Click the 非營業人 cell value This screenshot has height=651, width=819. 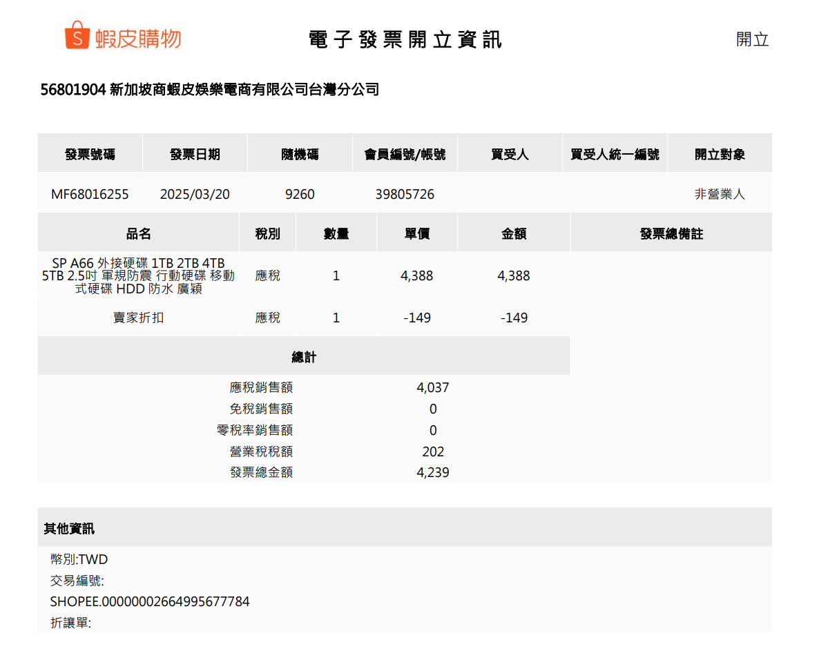720,195
